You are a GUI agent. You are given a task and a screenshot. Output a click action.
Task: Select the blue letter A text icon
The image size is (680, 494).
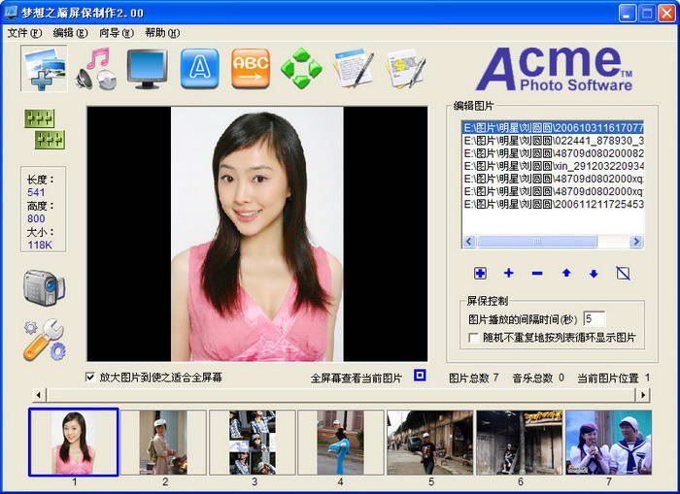[199, 69]
